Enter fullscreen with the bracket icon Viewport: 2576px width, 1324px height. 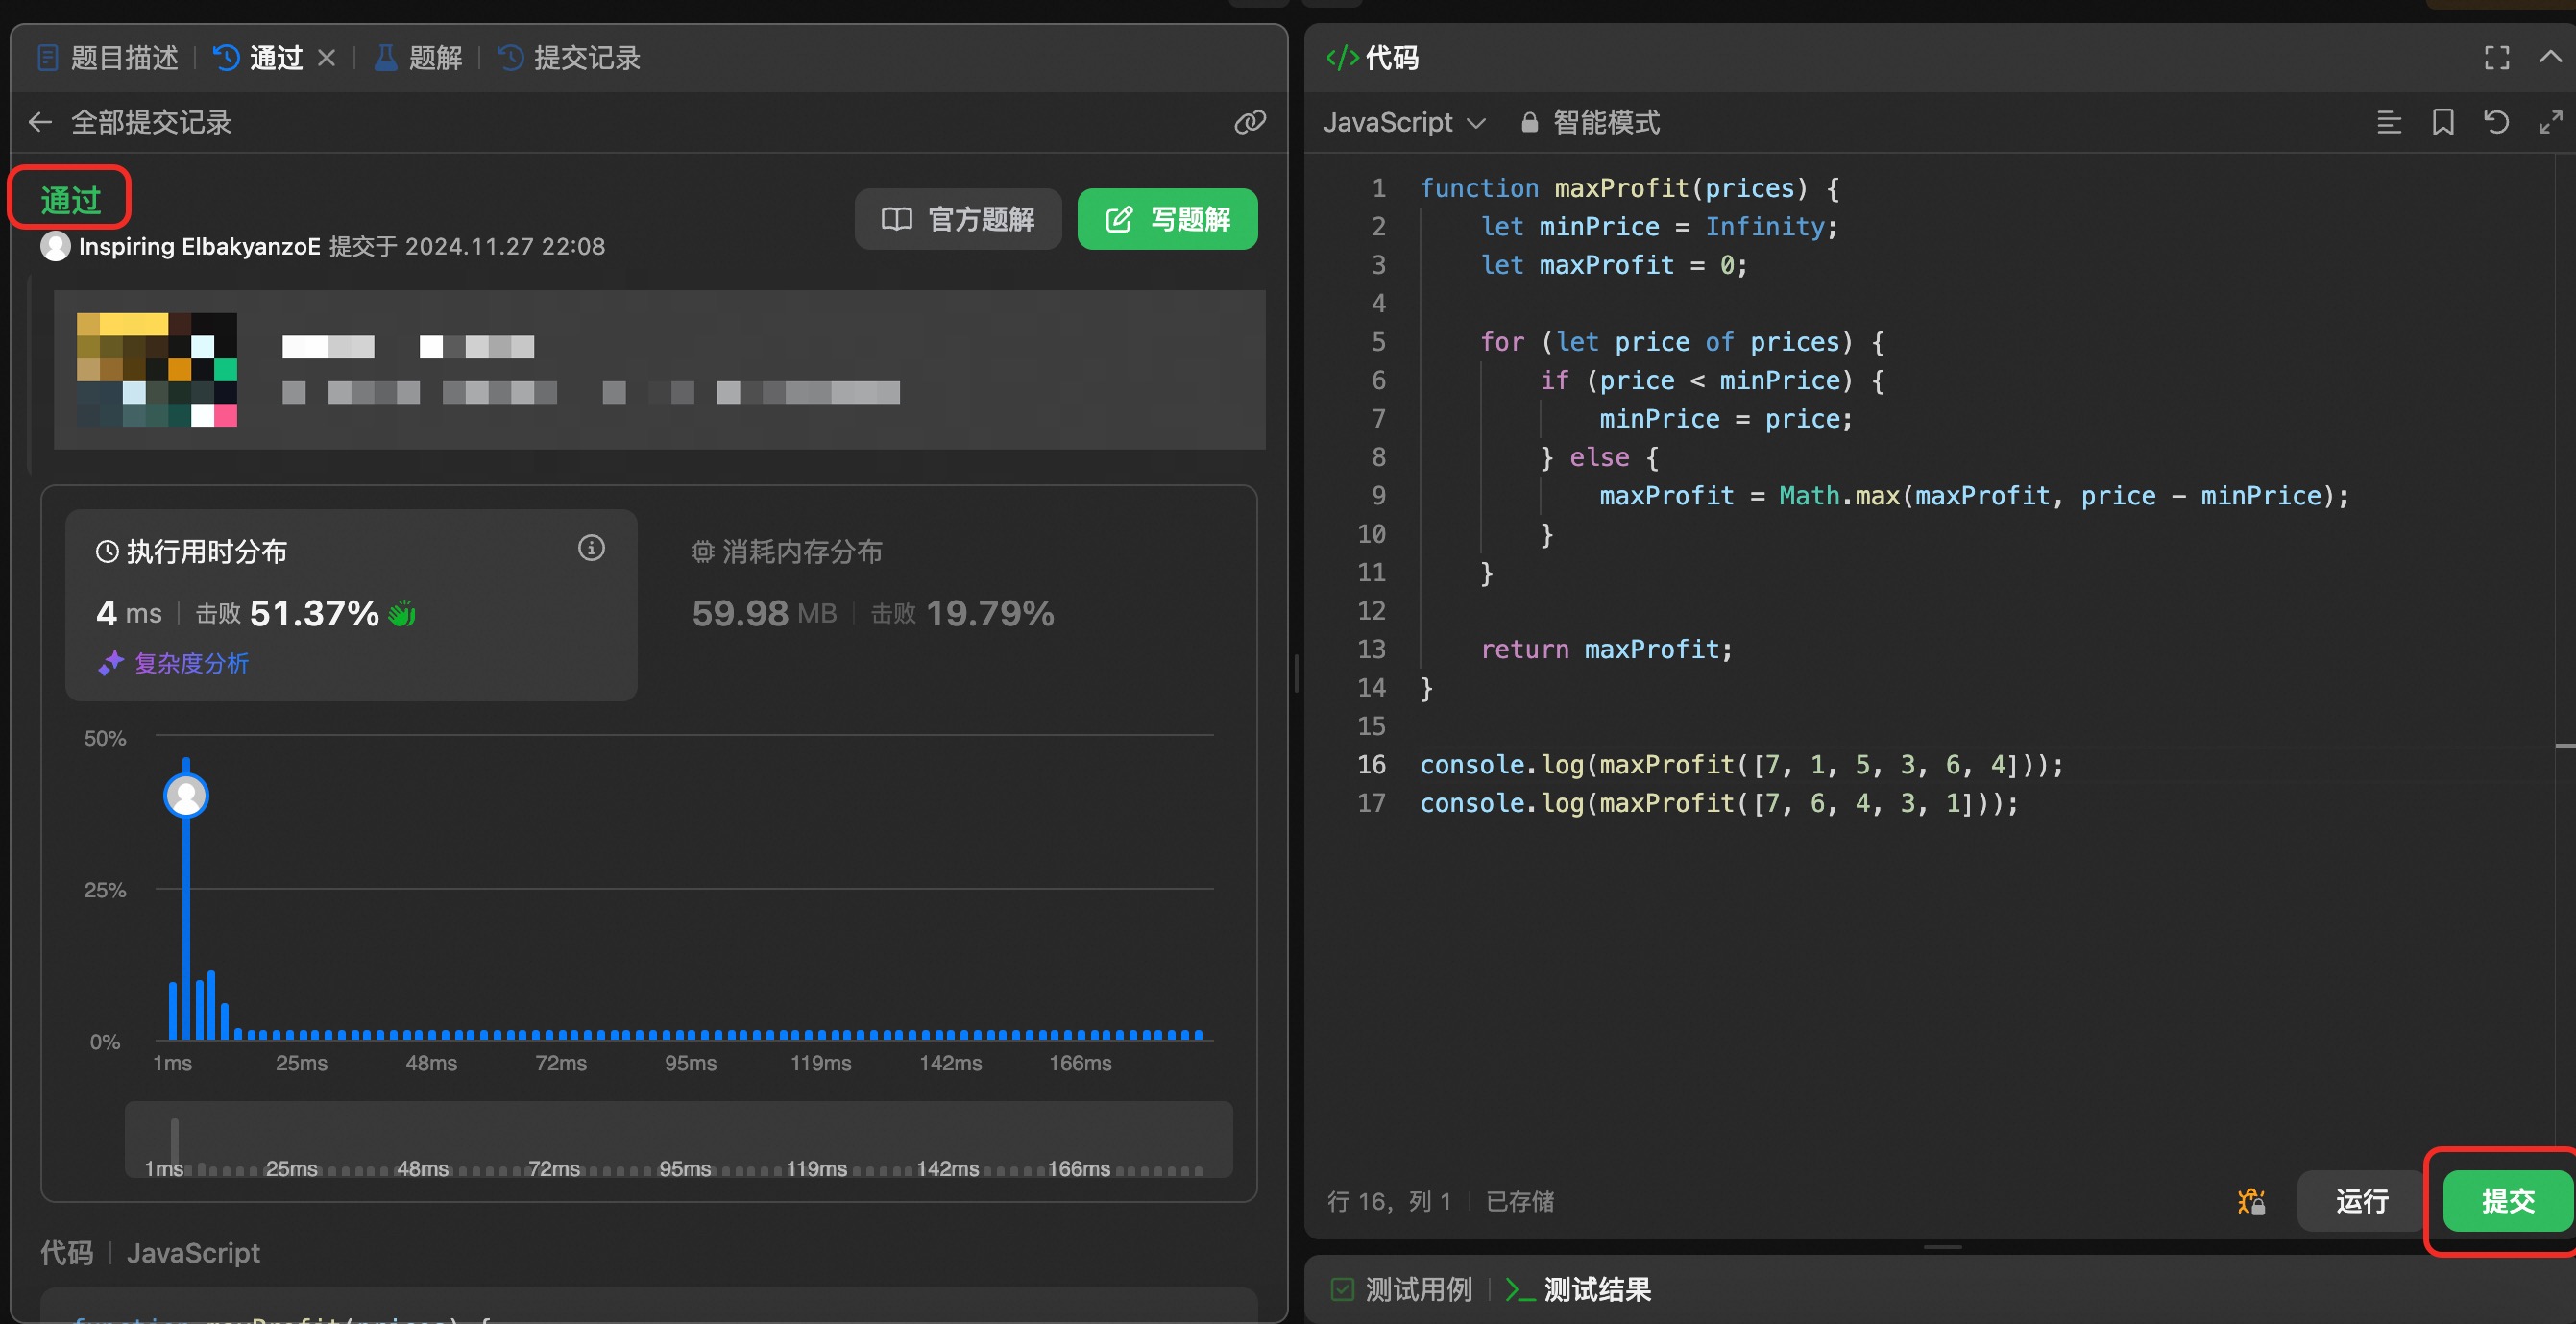[2497, 58]
